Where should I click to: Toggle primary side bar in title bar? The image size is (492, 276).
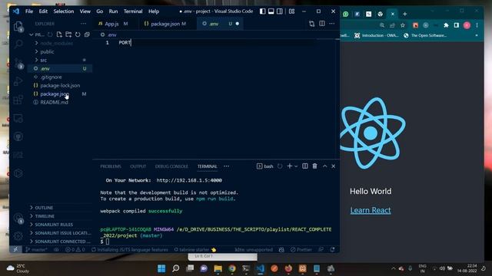[263, 11]
